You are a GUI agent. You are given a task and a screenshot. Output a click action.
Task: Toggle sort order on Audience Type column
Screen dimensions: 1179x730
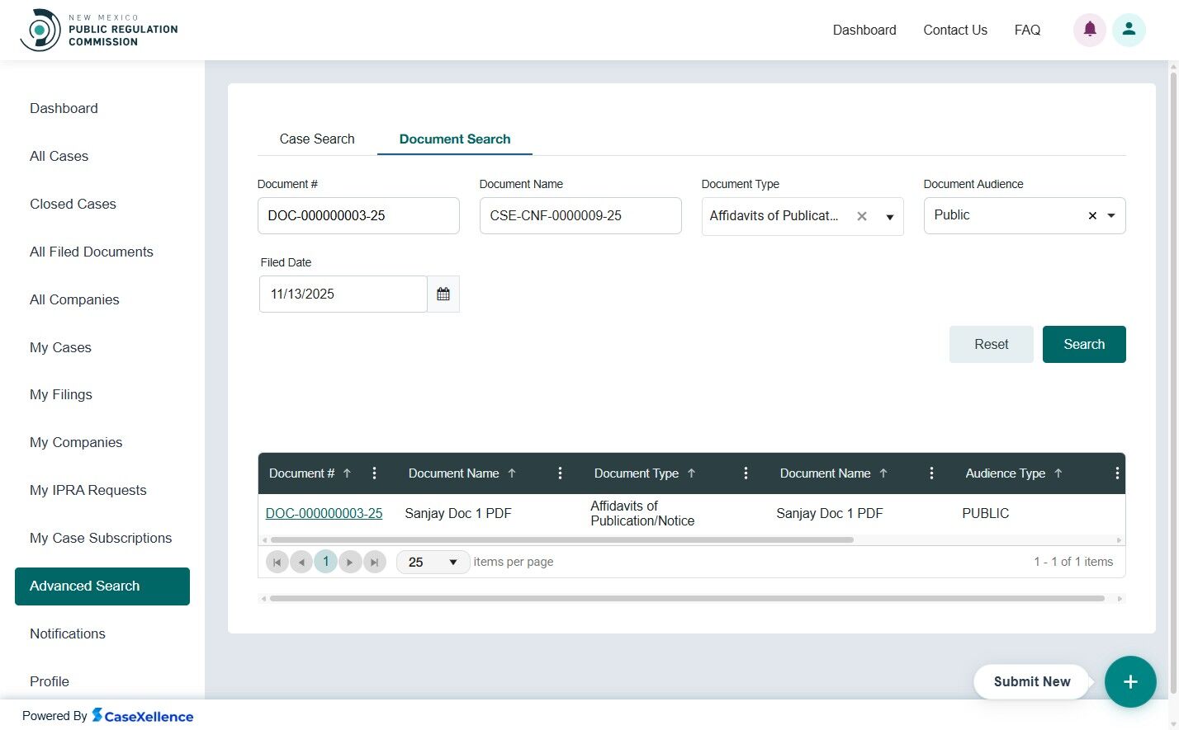1059,473
